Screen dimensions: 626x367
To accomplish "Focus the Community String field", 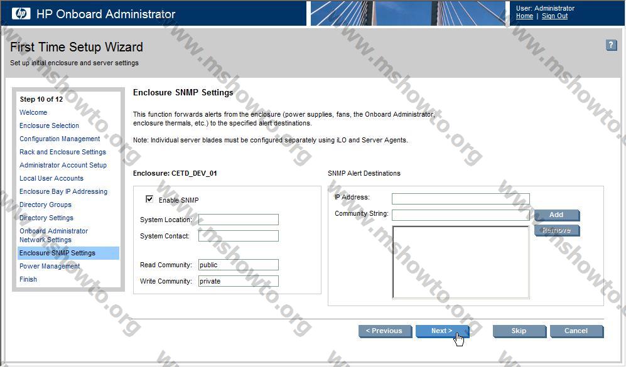I will point(461,215).
